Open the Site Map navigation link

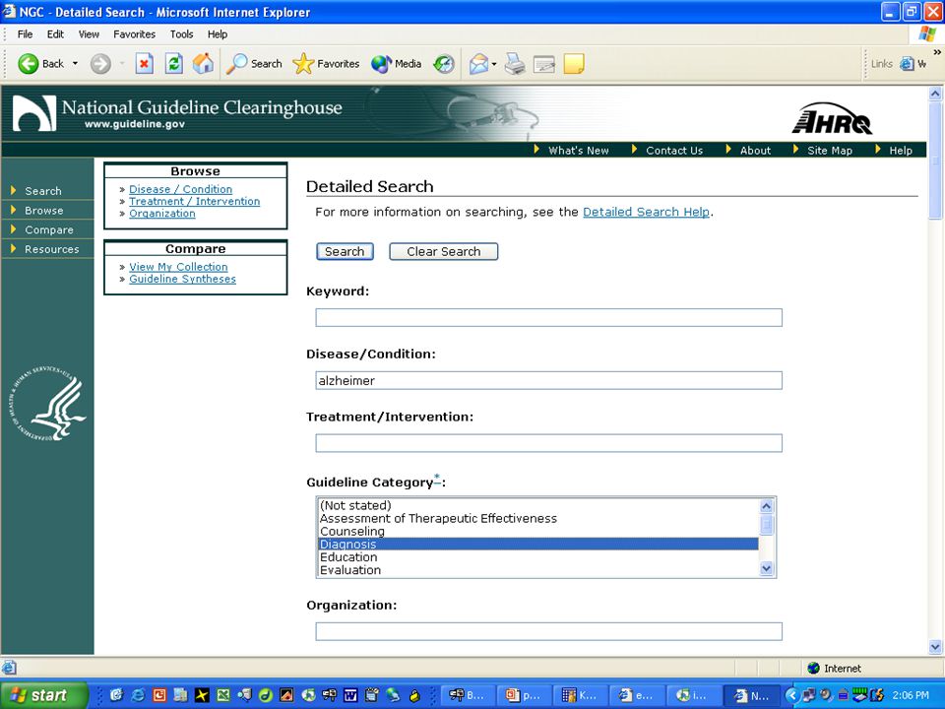[830, 151]
